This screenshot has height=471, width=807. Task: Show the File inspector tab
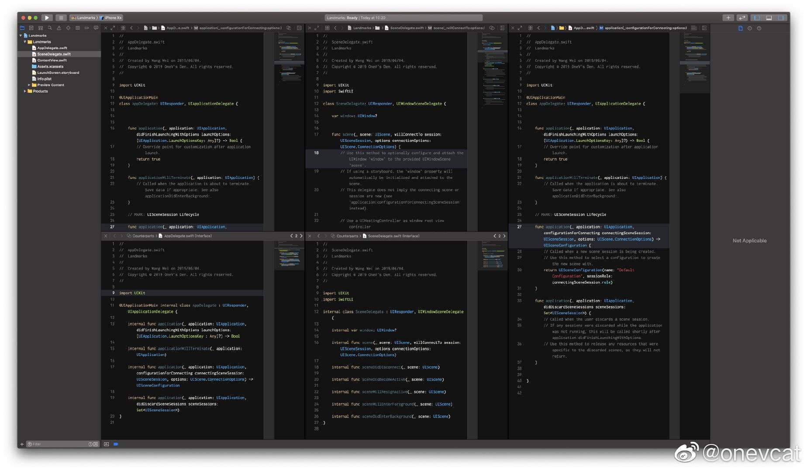point(741,28)
